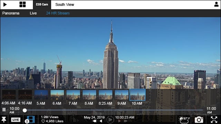221x124 pixels.
Task: Open the 9 AM thumbnail
Action: pyautogui.click(x=122, y=95)
